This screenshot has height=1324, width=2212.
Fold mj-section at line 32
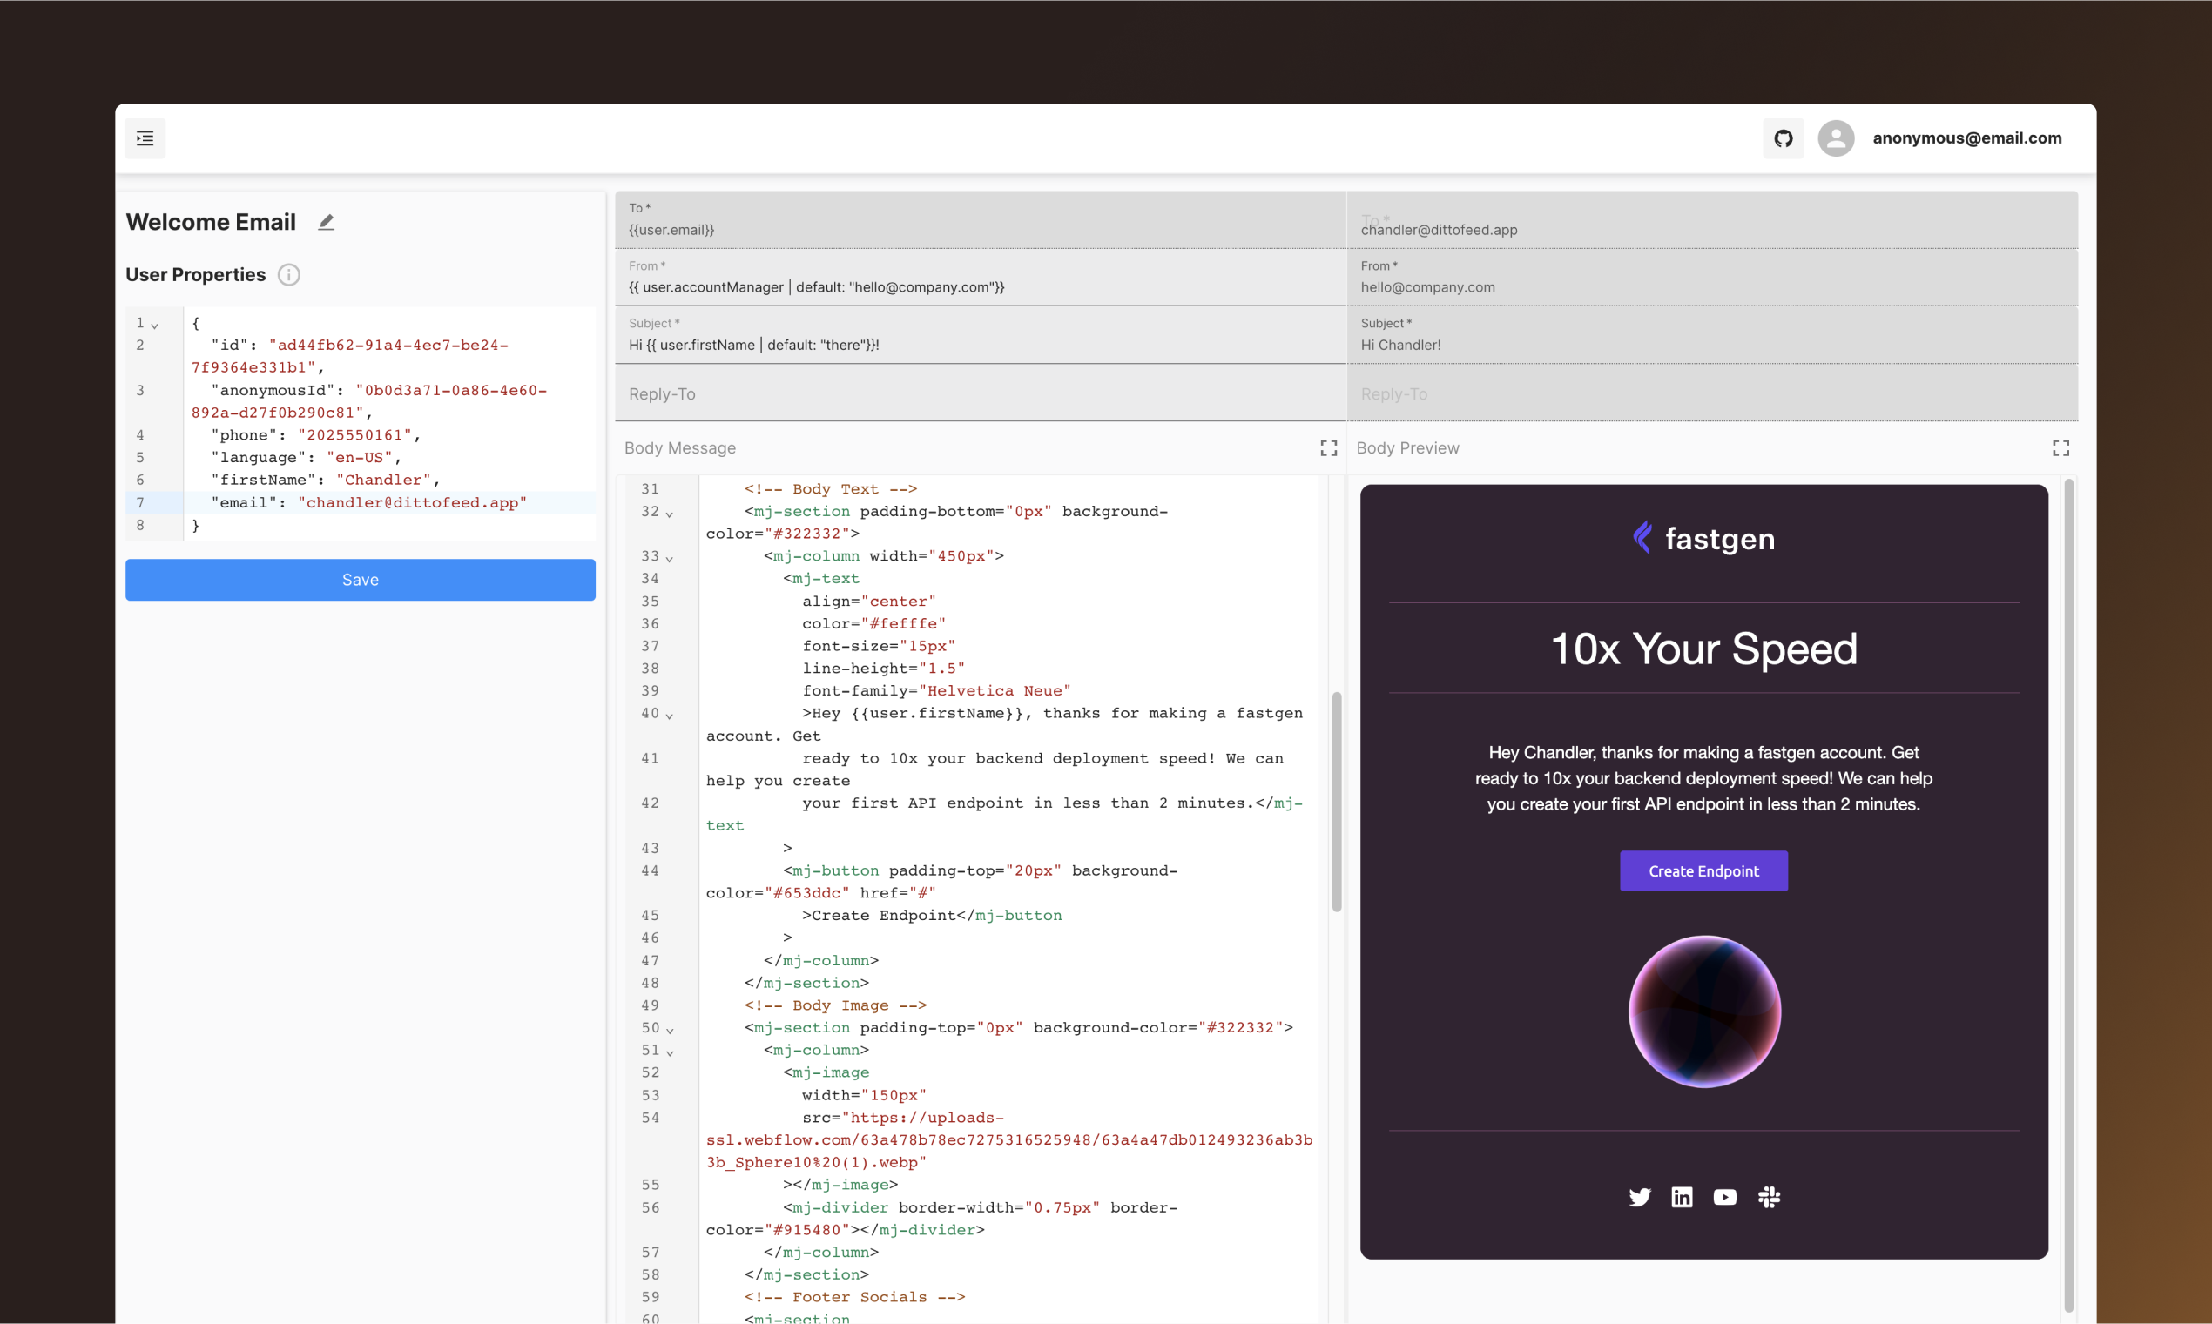(669, 514)
